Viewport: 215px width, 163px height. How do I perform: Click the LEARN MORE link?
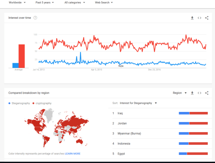pyautogui.click(x=73, y=154)
